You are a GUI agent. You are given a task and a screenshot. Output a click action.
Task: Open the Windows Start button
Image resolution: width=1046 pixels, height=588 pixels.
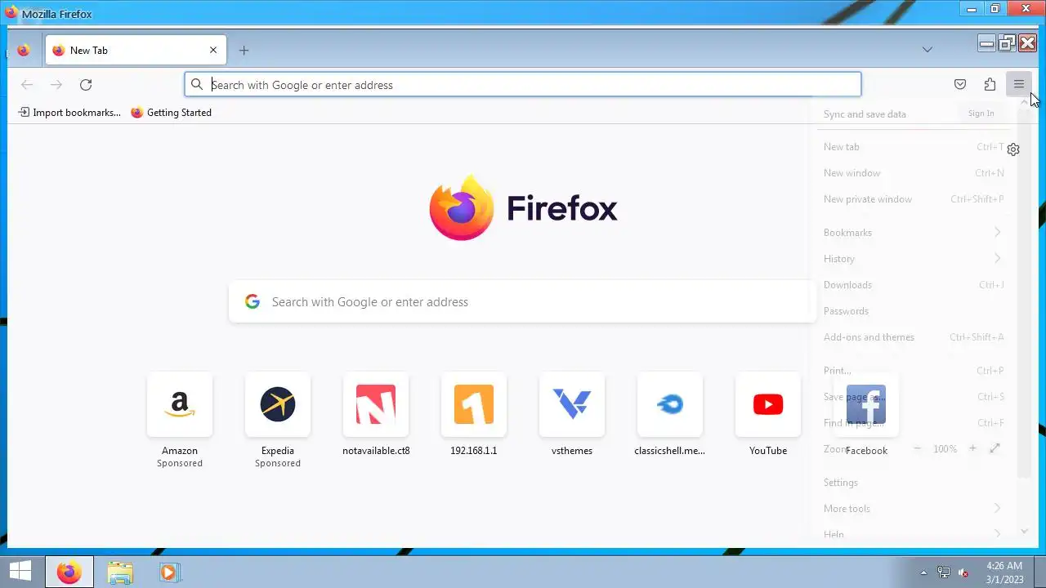20,572
